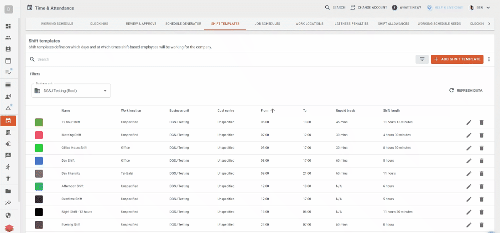Select the highlighted Time & Attendance sidebar icon

pos(9,121)
